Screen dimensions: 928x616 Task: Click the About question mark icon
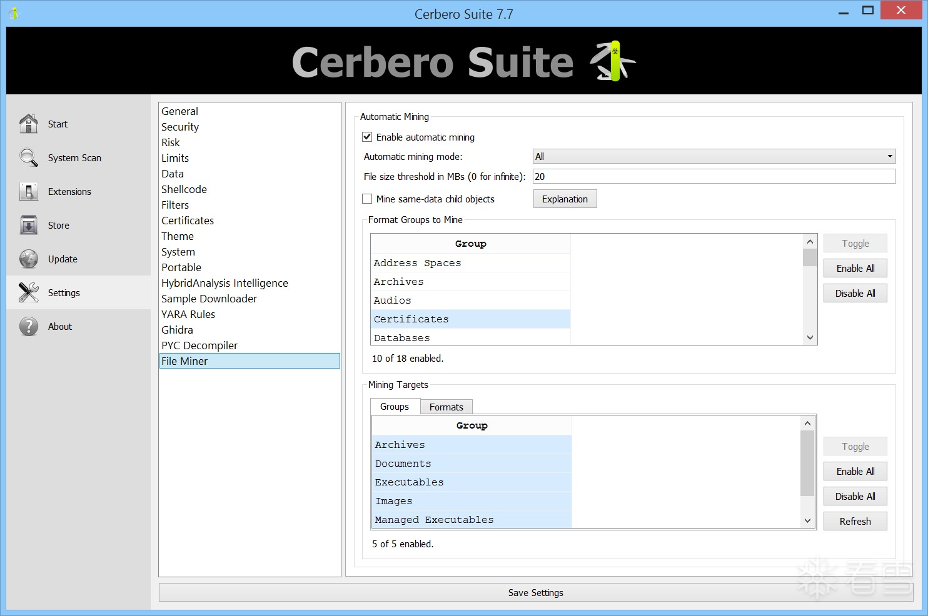pos(29,326)
